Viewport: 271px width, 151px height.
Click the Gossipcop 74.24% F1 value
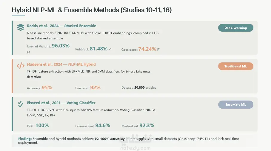coord(141,49)
